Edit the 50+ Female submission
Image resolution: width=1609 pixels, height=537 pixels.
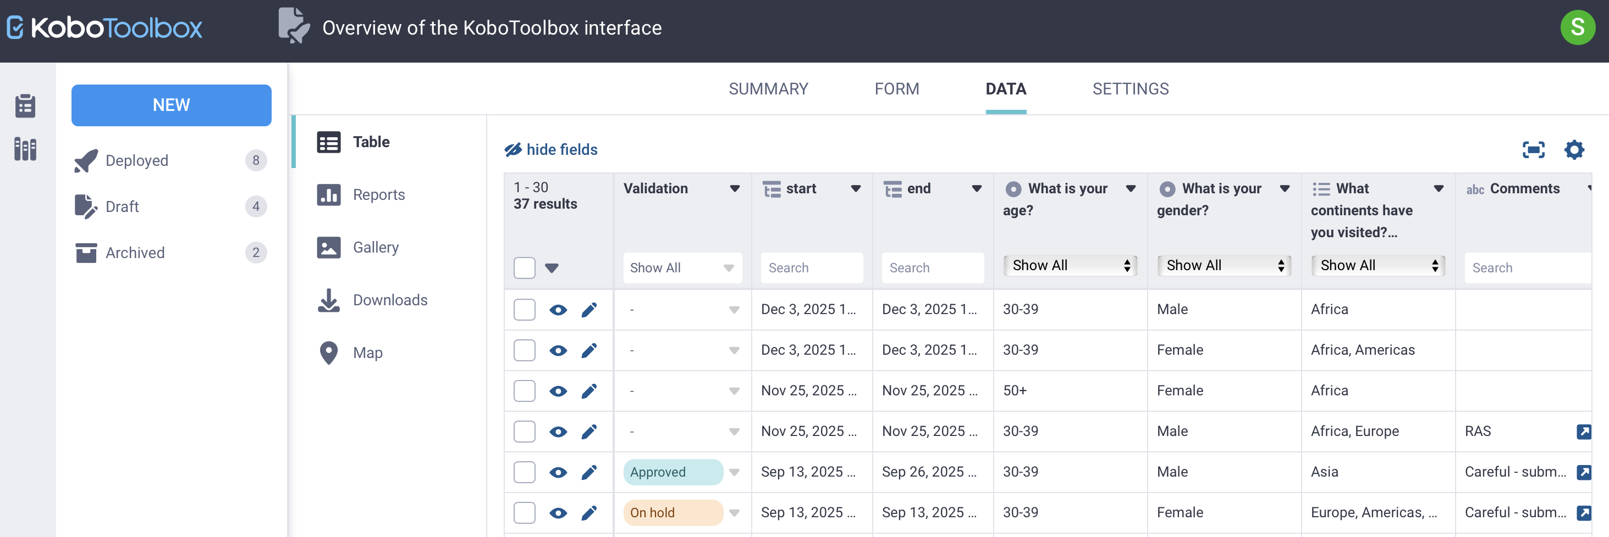[x=588, y=391]
